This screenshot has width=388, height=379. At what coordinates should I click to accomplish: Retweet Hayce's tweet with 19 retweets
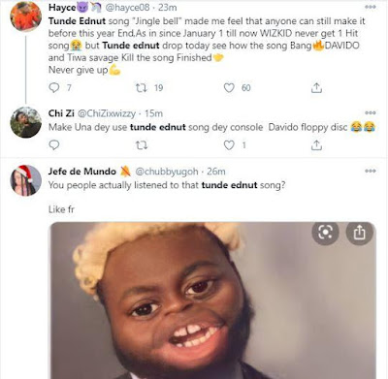141,88
